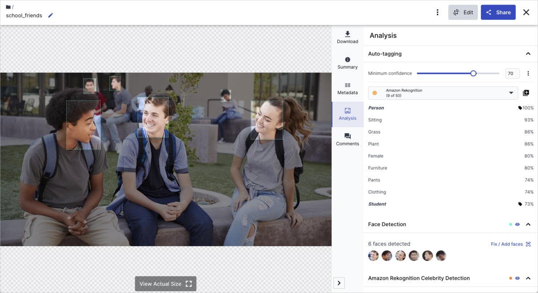
Task: Collapse the Auto-tagging section
Action: (528, 54)
